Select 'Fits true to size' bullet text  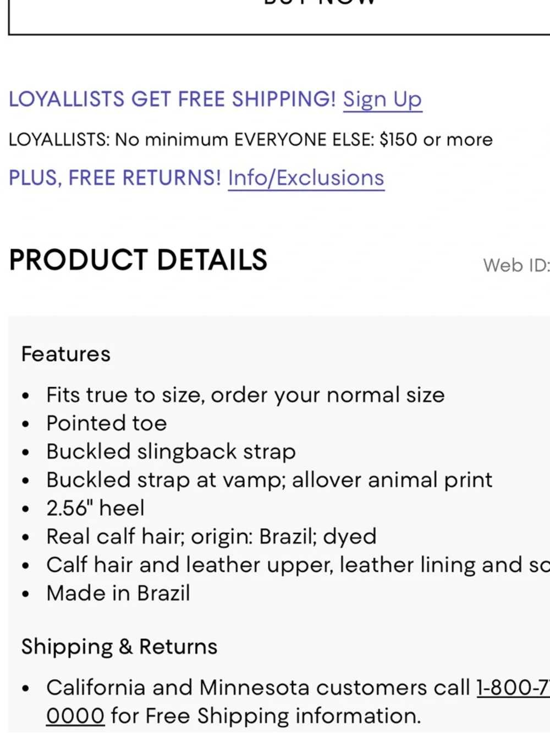point(245,395)
